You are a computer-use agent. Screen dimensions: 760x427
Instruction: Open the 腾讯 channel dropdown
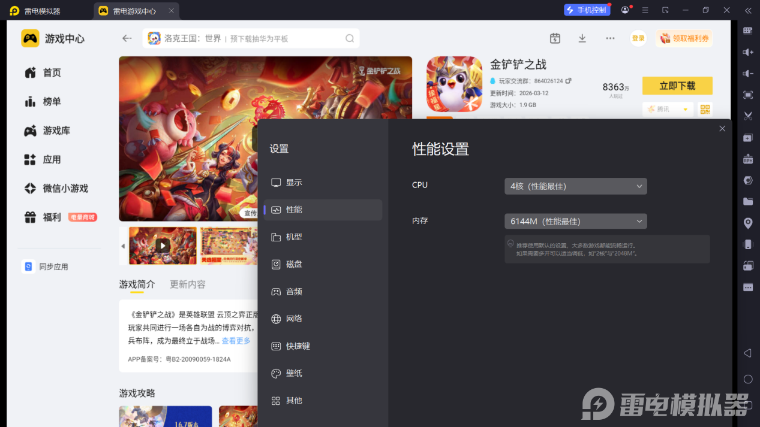coord(668,110)
